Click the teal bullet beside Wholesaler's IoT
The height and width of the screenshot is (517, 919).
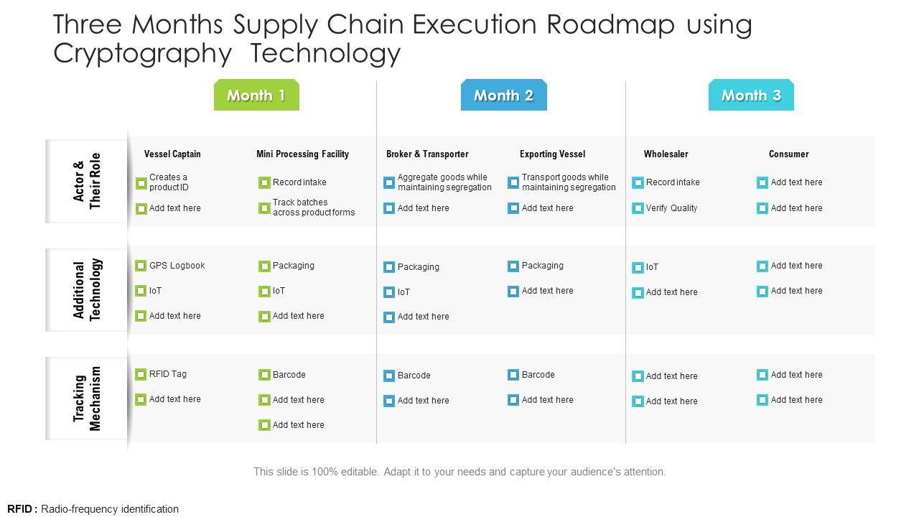[x=638, y=268]
